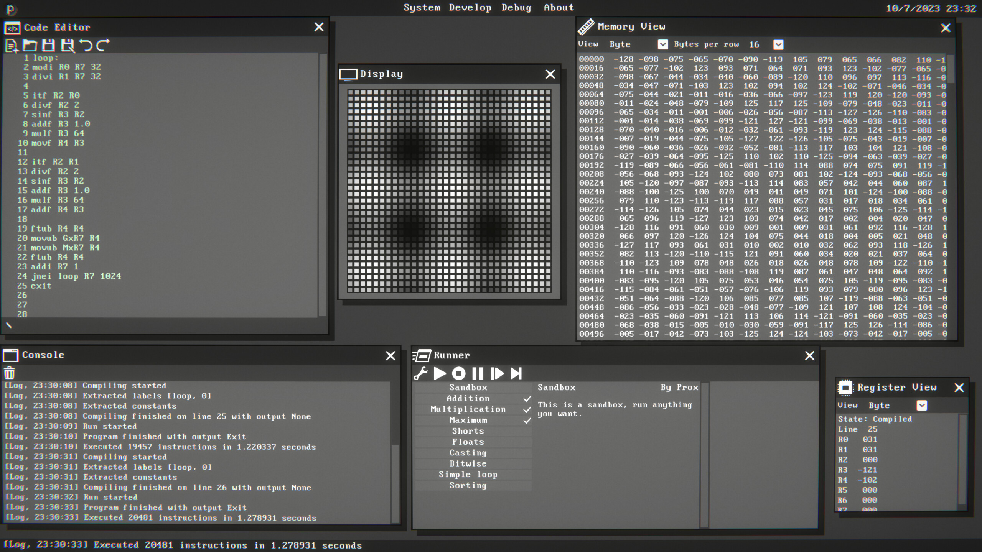Open the Bytes per row dropdown
982x552 pixels.
tap(779, 45)
